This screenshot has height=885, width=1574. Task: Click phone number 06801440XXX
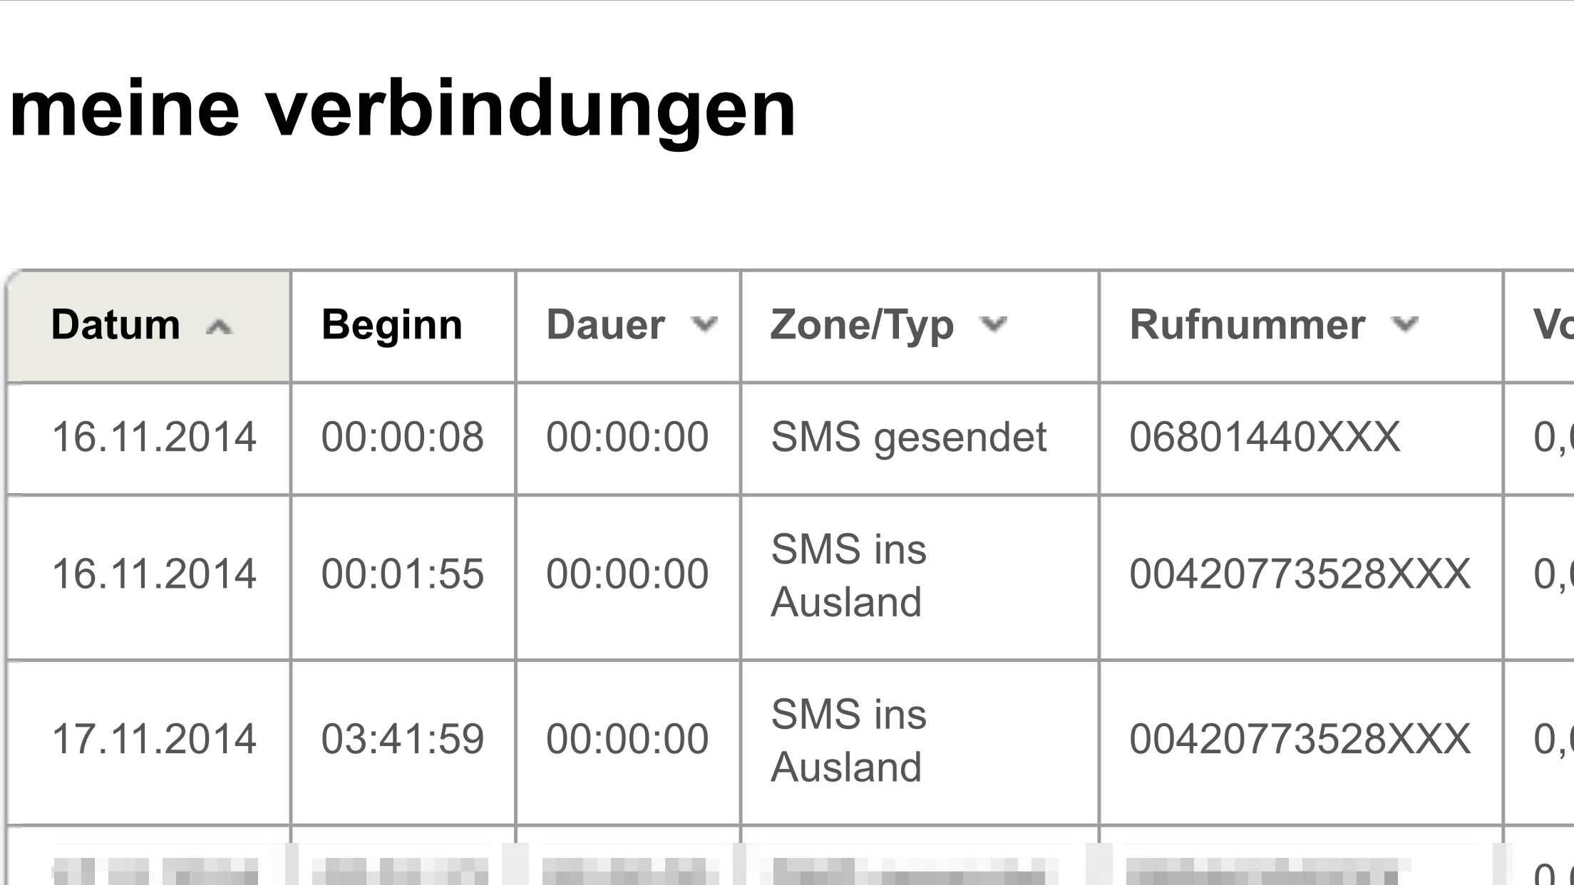1265,437
